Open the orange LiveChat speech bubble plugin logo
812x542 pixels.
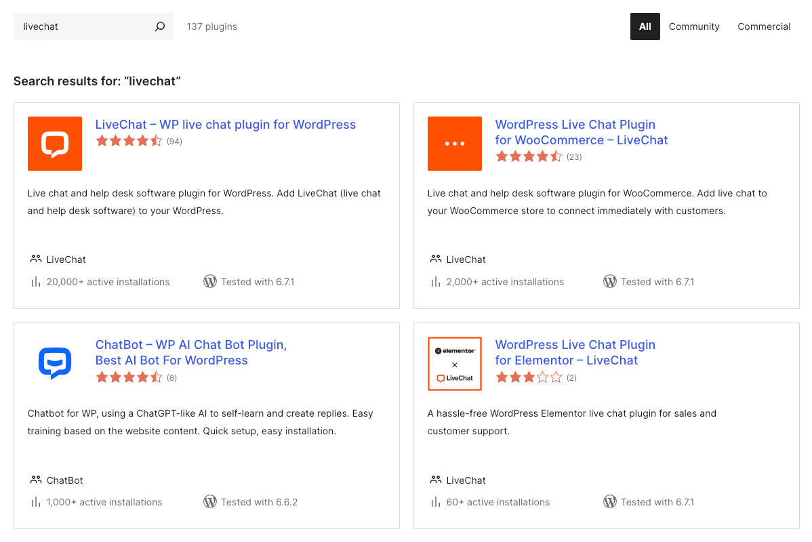click(x=55, y=144)
